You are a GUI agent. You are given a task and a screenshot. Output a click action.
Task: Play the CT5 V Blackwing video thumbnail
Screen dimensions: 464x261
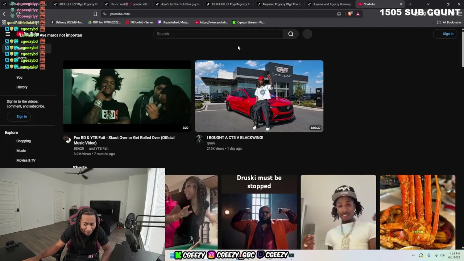tap(259, 96)
